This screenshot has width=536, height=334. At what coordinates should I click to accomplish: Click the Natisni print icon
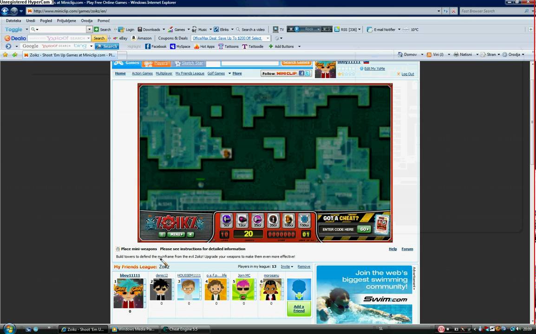456,54
